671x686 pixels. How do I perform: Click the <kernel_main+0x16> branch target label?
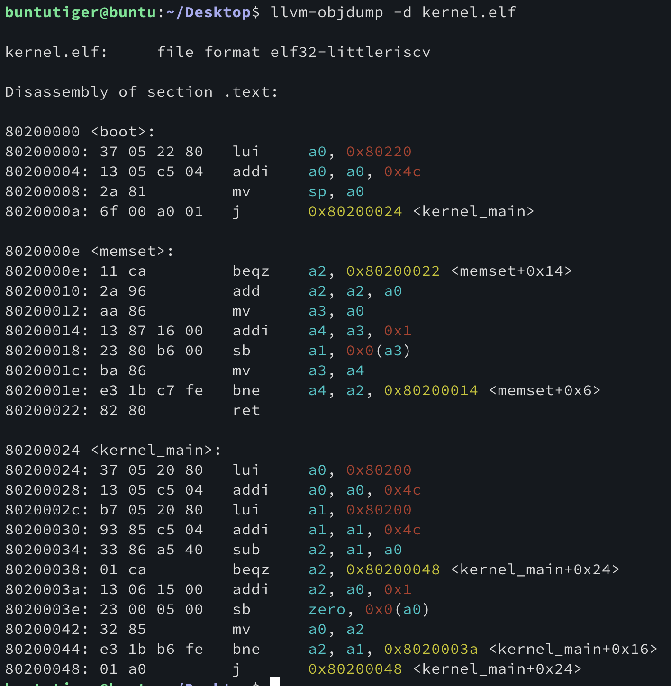[572, 649]
